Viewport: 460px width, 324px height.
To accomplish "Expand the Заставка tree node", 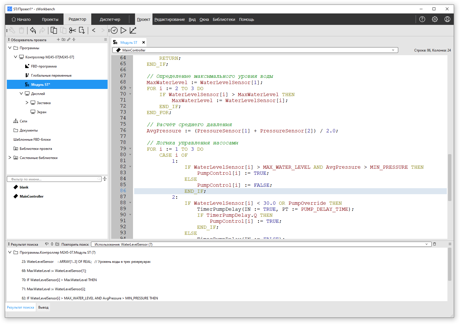I will coord(27,103).
